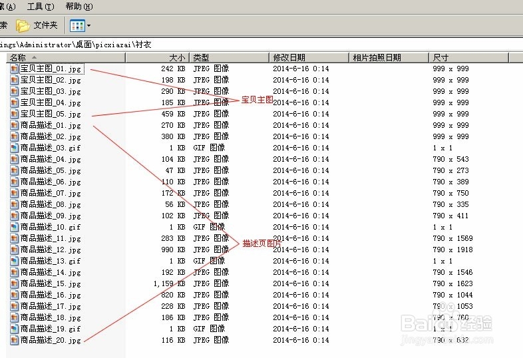Select the icon of 商品描述_14.jpg
The width and height of the screenshot is (523, 358).
14,273
